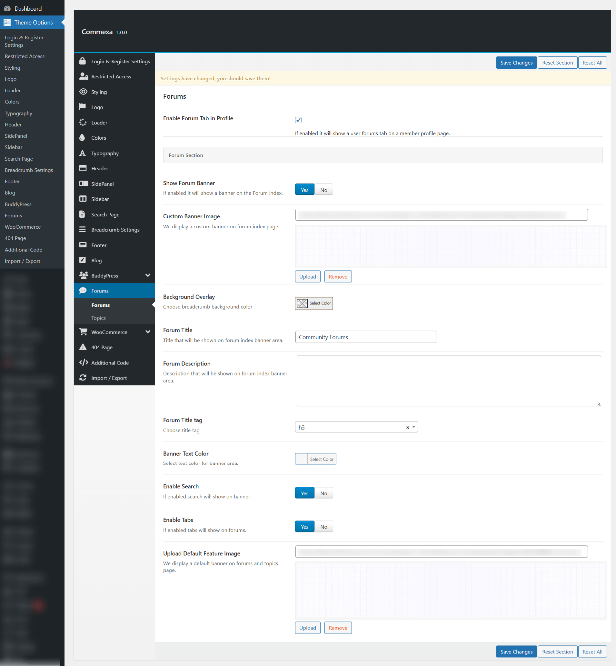The width and height of the screenshot is (616, 666).
Task: Click the warning triangle icon for 404 Page
Action: point(83,347)
